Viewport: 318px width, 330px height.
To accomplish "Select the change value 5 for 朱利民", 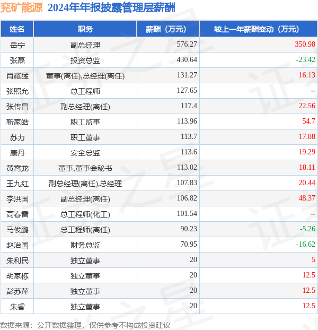I will [x=313, y=259].
